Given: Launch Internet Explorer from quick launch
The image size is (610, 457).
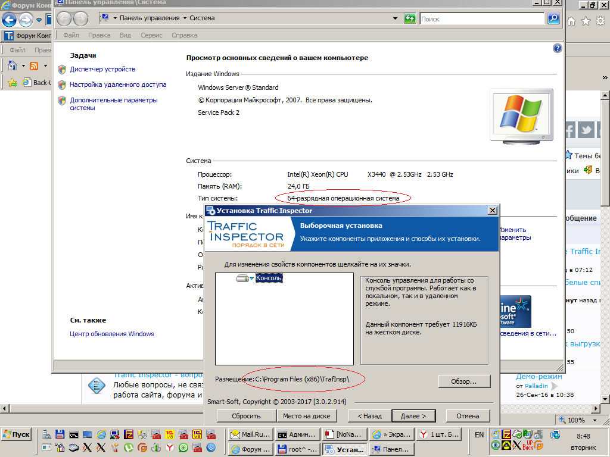Looking at the screenshot, I should pos(101,434).
